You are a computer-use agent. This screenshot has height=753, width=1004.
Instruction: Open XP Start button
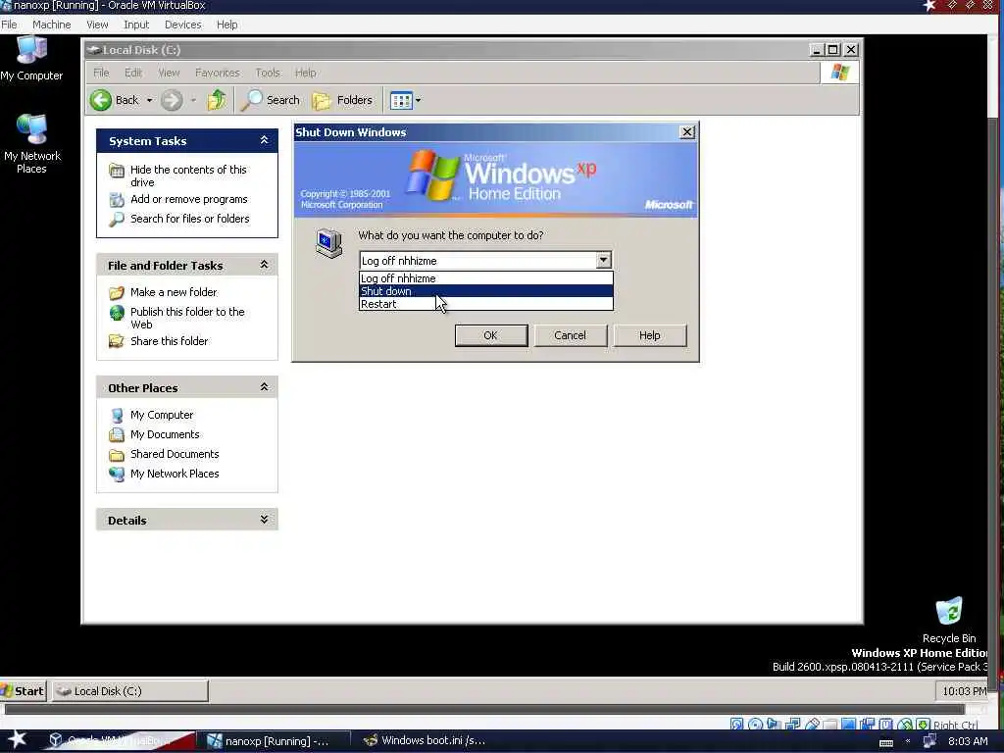[x=24, y=691]
